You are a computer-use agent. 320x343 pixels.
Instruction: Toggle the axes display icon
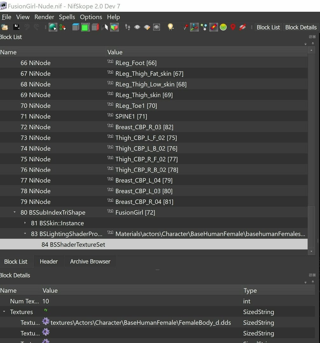(194, 27)
